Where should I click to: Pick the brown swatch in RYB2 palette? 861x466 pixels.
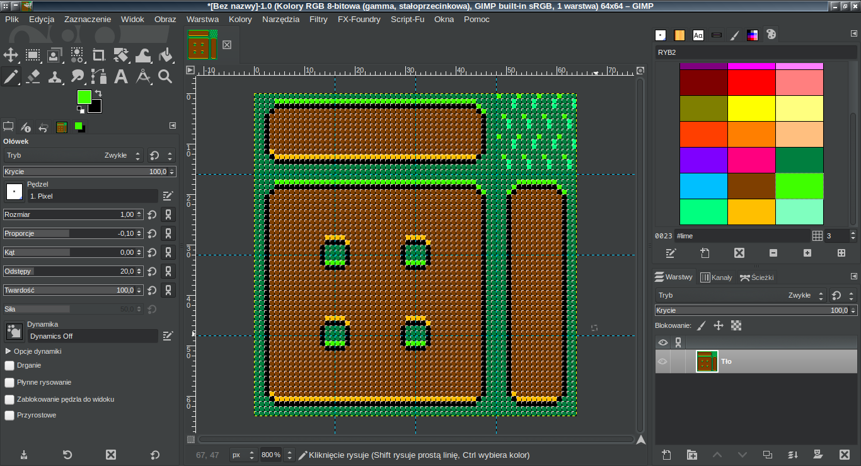tap(751, 185)
